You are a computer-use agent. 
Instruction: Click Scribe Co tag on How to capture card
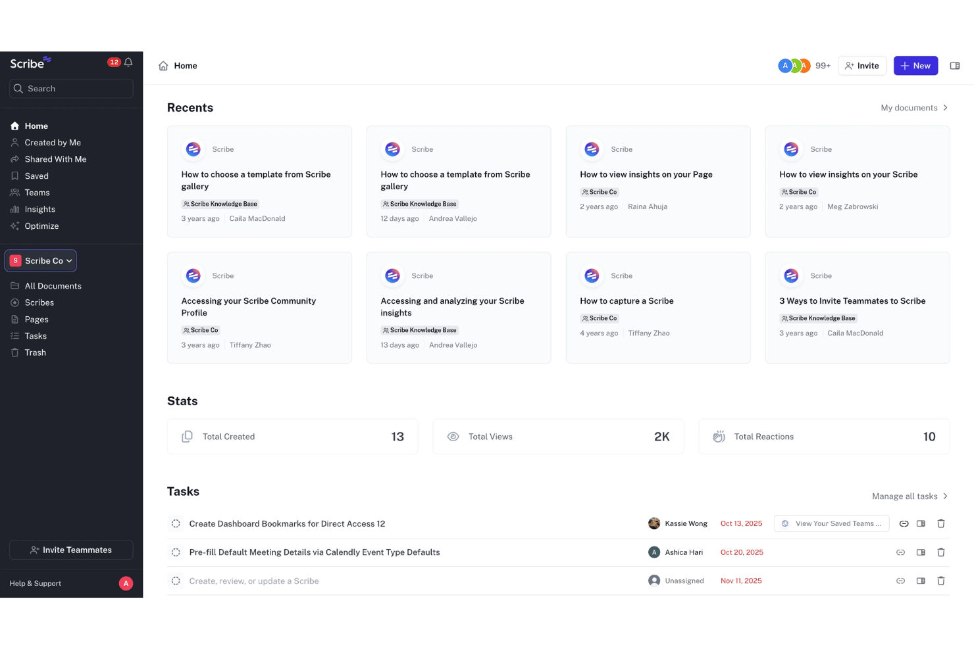[x=600, y=318]
